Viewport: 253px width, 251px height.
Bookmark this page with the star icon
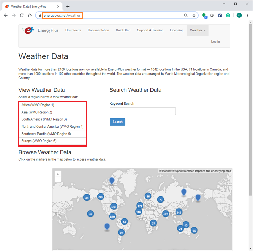pos(194,15)
